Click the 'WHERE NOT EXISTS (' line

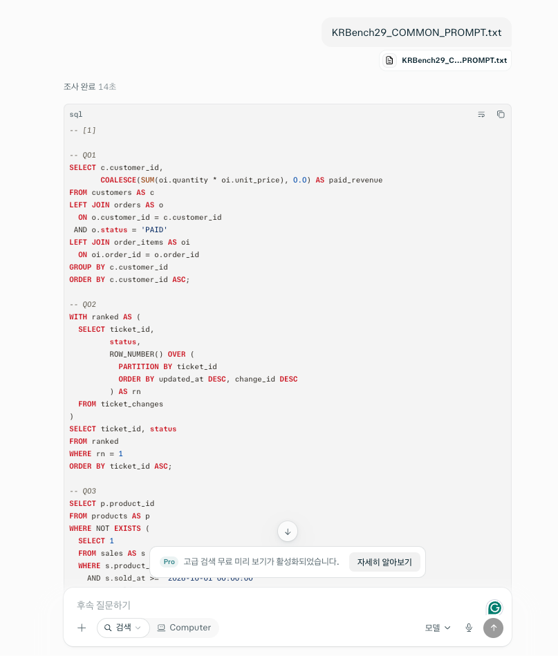(109, 528)
